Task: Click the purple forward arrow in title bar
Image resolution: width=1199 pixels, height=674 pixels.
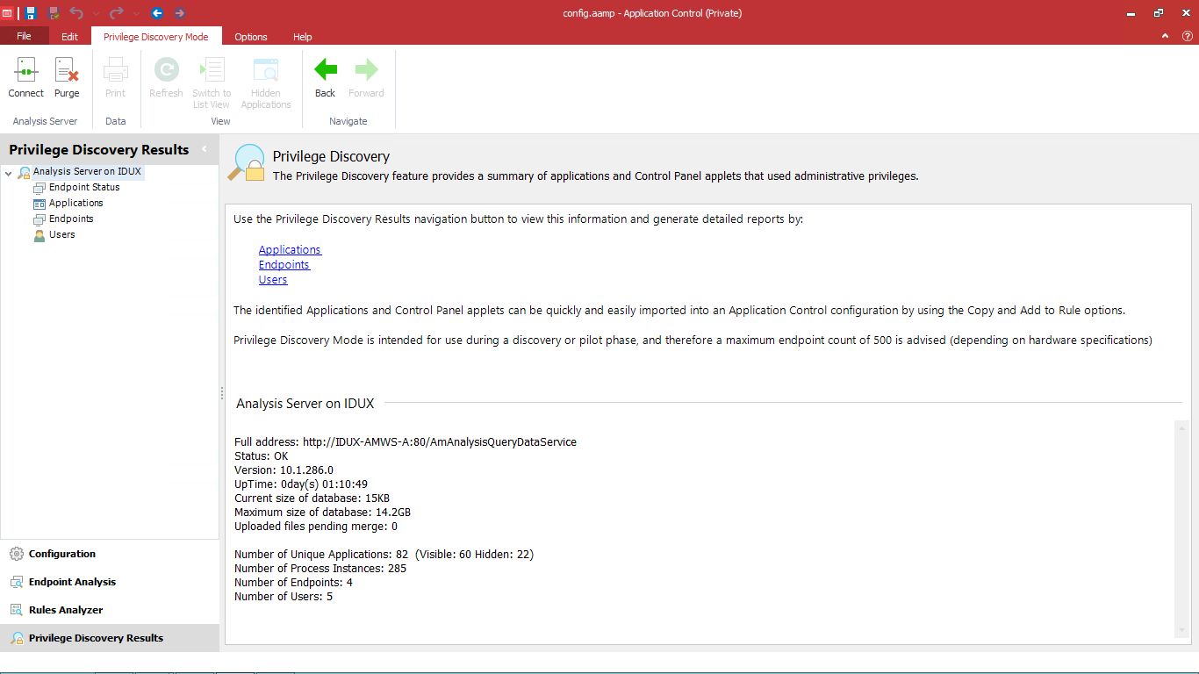Action: tap(179, 13)
